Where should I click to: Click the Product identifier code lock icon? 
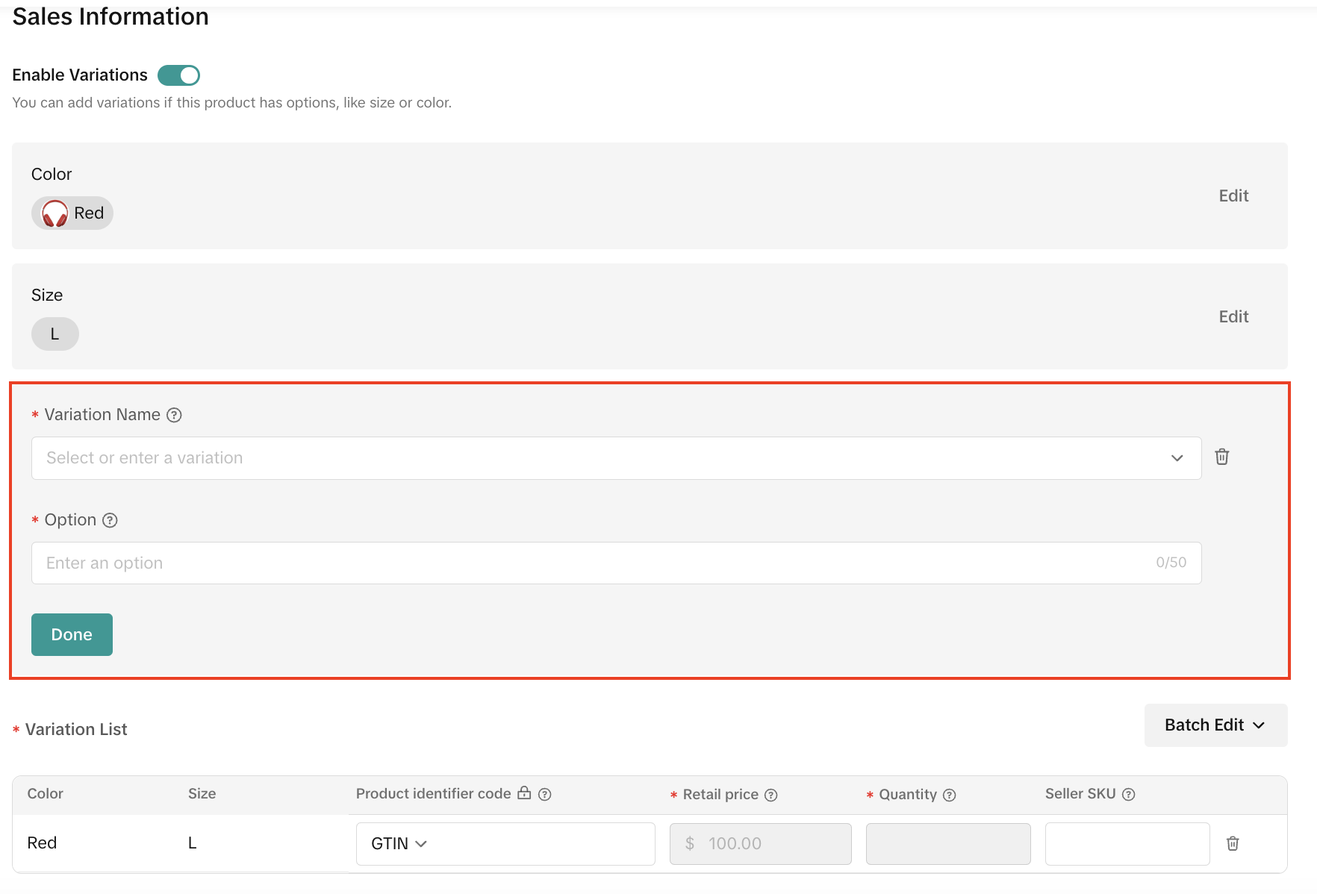coord(524,793)
